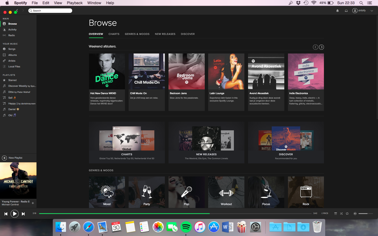Go forward with the navigation chevron

tap(23, 10)
